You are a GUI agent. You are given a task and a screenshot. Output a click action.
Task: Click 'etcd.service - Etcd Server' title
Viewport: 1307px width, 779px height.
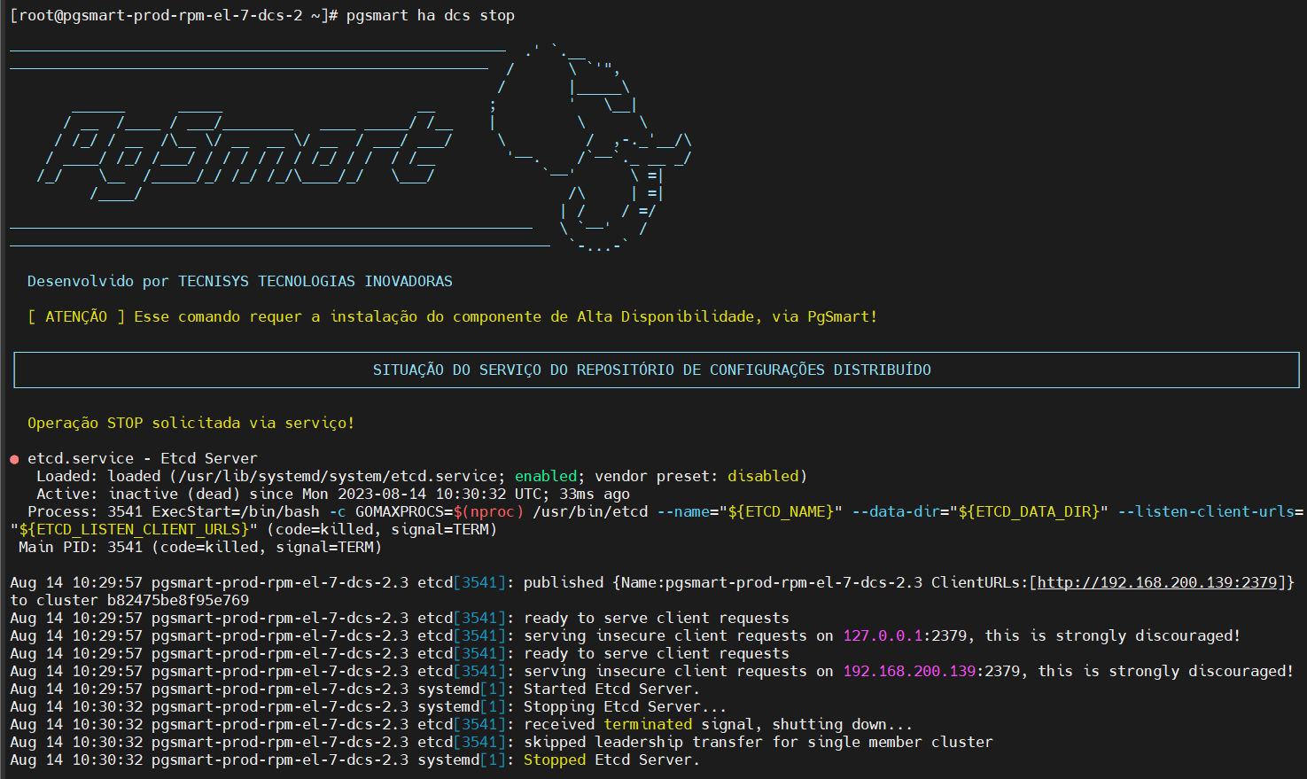[143, 458]
